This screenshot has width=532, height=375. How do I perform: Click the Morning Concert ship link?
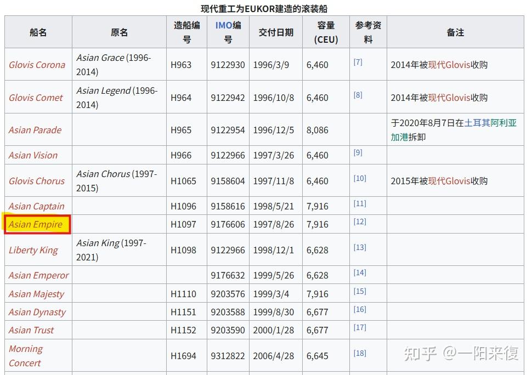[x=26, y=356]
